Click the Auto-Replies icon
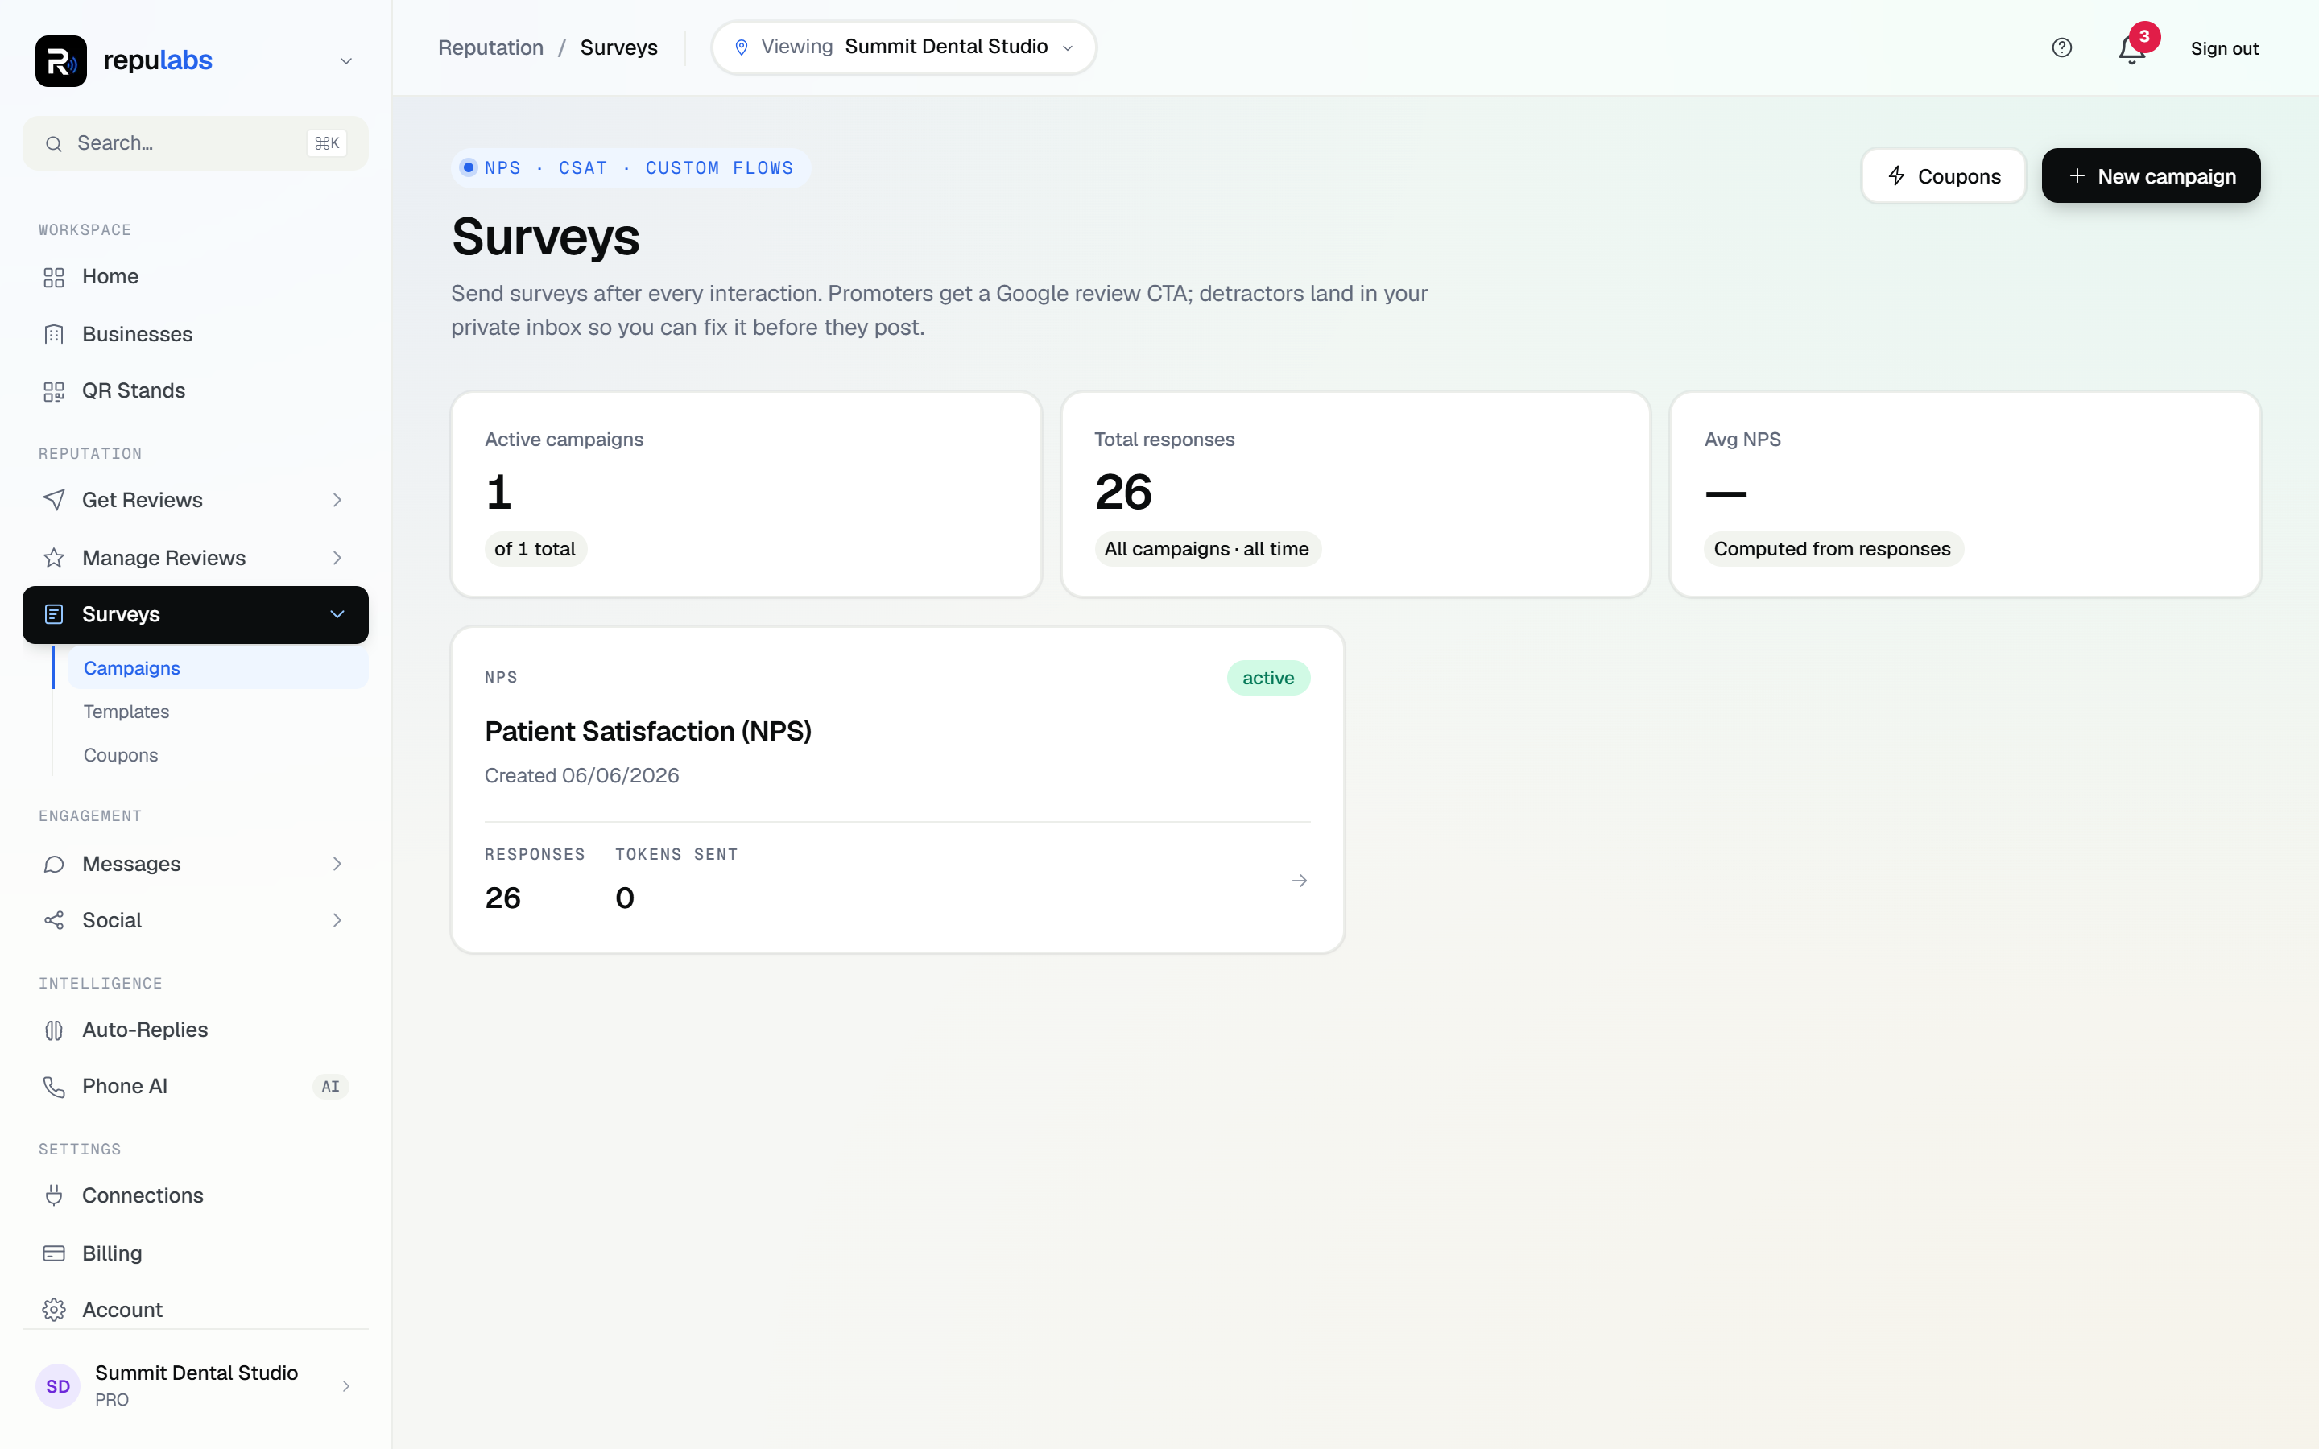Screen dimensions: 2319x1449 coord(54,1030)
